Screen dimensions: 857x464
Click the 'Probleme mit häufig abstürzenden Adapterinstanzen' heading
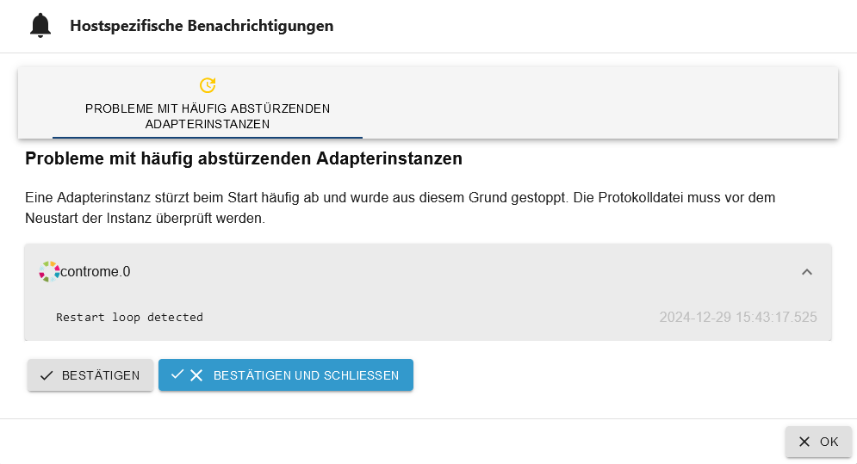click(x=244, y=158)
